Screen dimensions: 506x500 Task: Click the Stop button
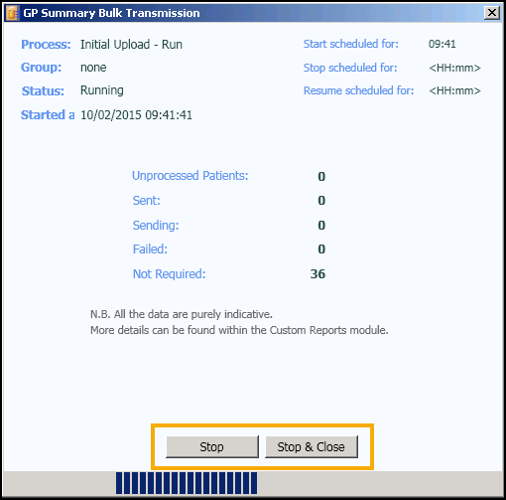coord(212,446)
